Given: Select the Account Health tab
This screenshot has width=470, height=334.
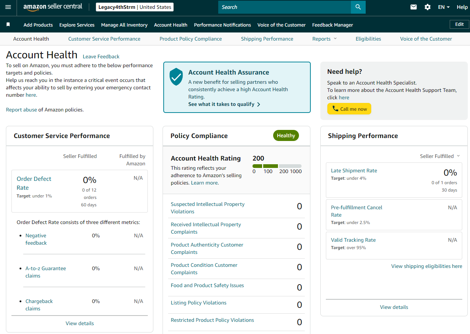Looking at the screenshot, I should (31, 39).
